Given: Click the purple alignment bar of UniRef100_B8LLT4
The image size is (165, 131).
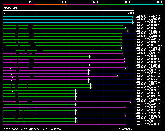Looking at the screenshot, I should click(63, 54).
